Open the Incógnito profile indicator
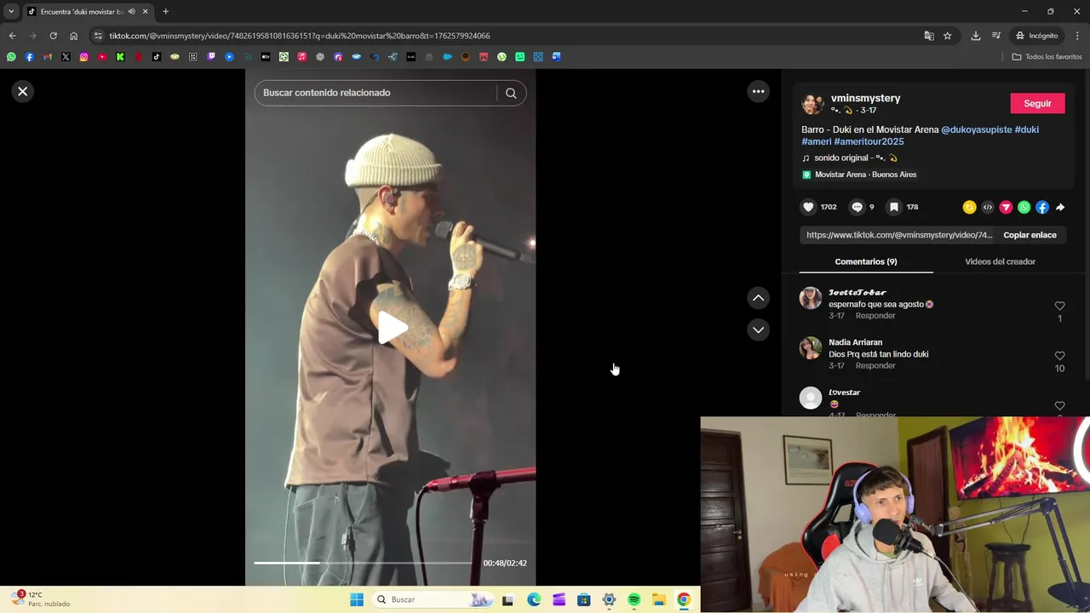 [x=1036, y=36]
